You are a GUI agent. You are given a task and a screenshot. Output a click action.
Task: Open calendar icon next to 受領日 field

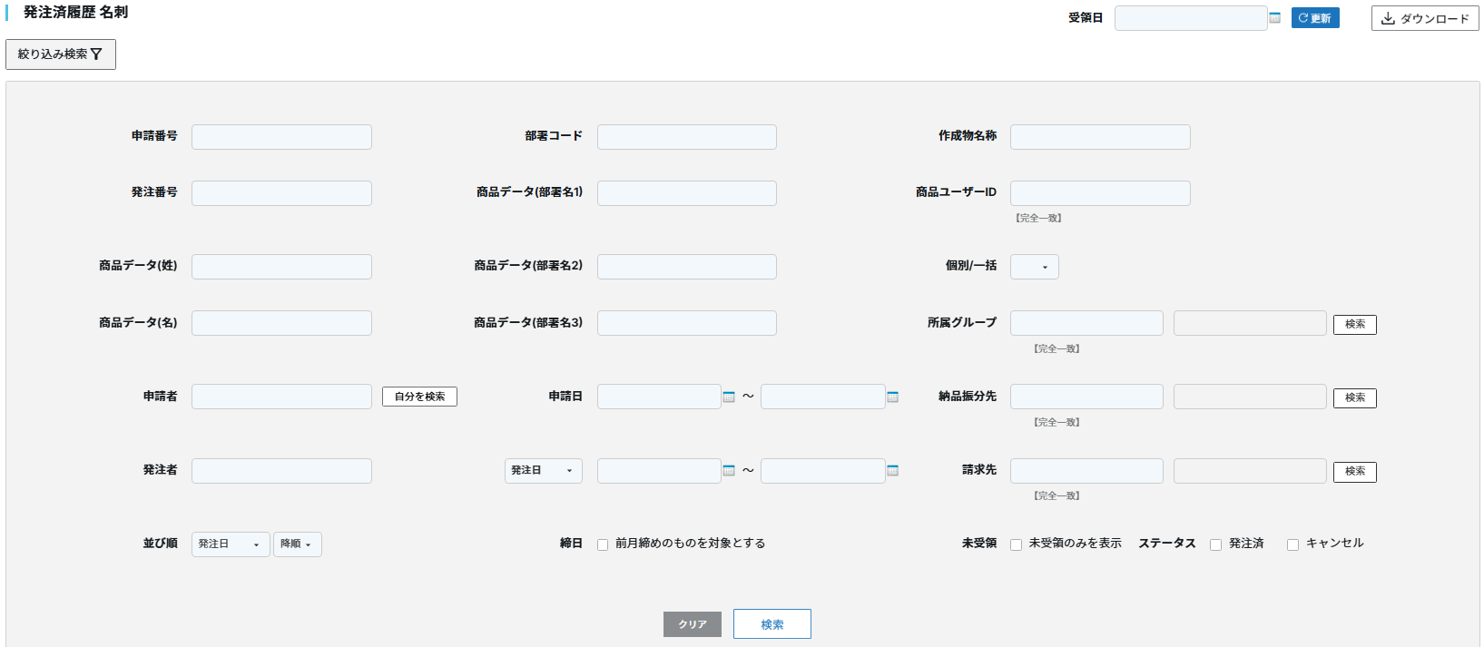(x=1274, y=18)
